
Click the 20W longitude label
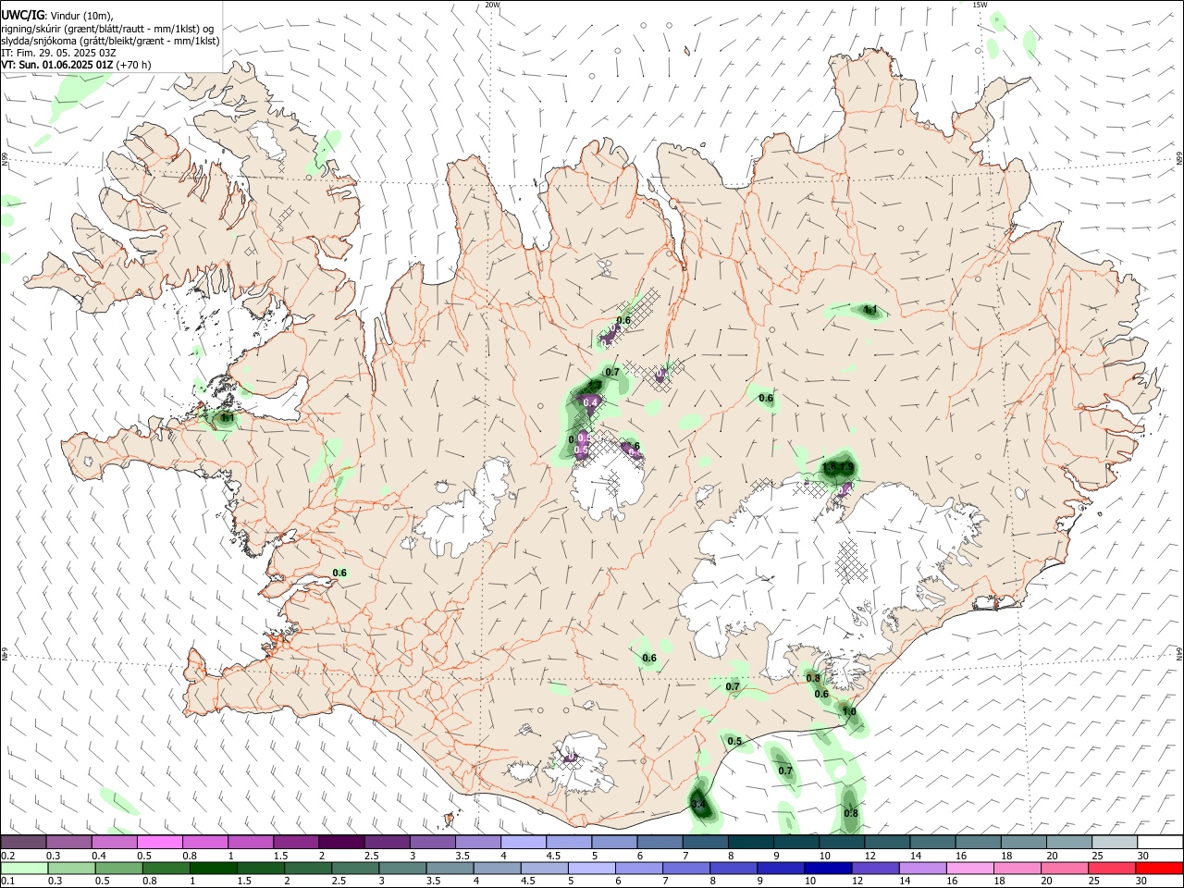[x=492, y=5]
